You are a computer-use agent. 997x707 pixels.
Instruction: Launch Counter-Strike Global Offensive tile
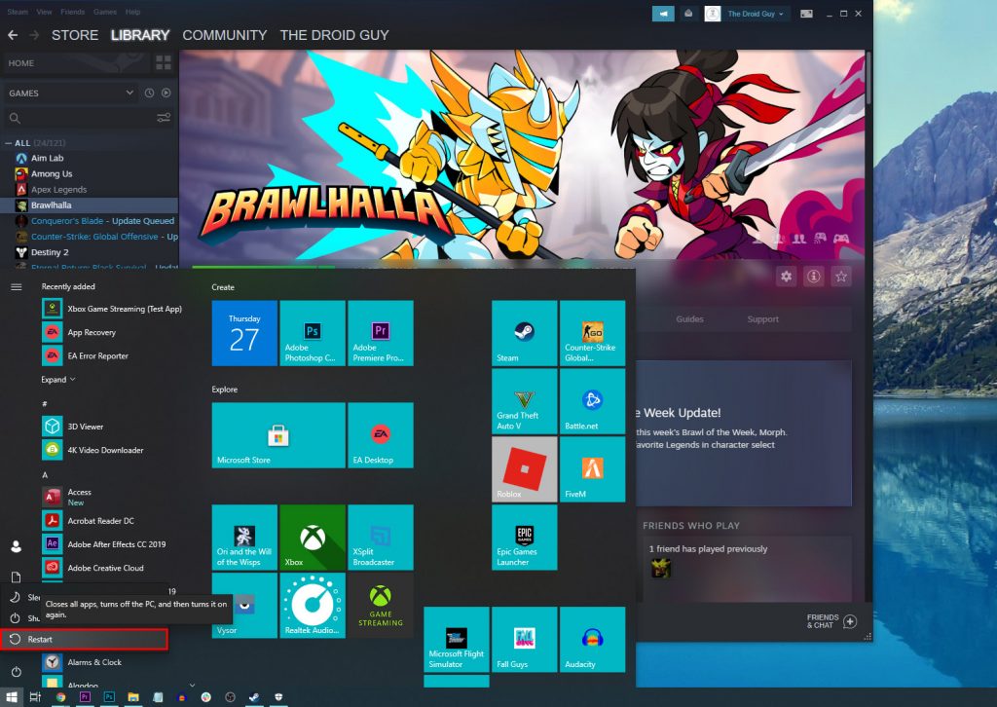pos(593,333)
